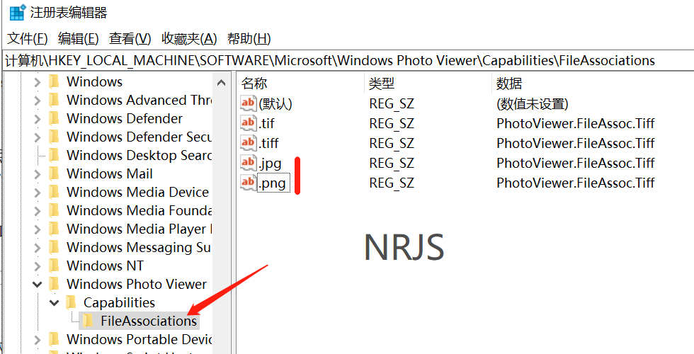Select the Windows Photo Viewer tree key
Image resolution: width=694 pixels, height=354 pixels.
tap(136, 284)
